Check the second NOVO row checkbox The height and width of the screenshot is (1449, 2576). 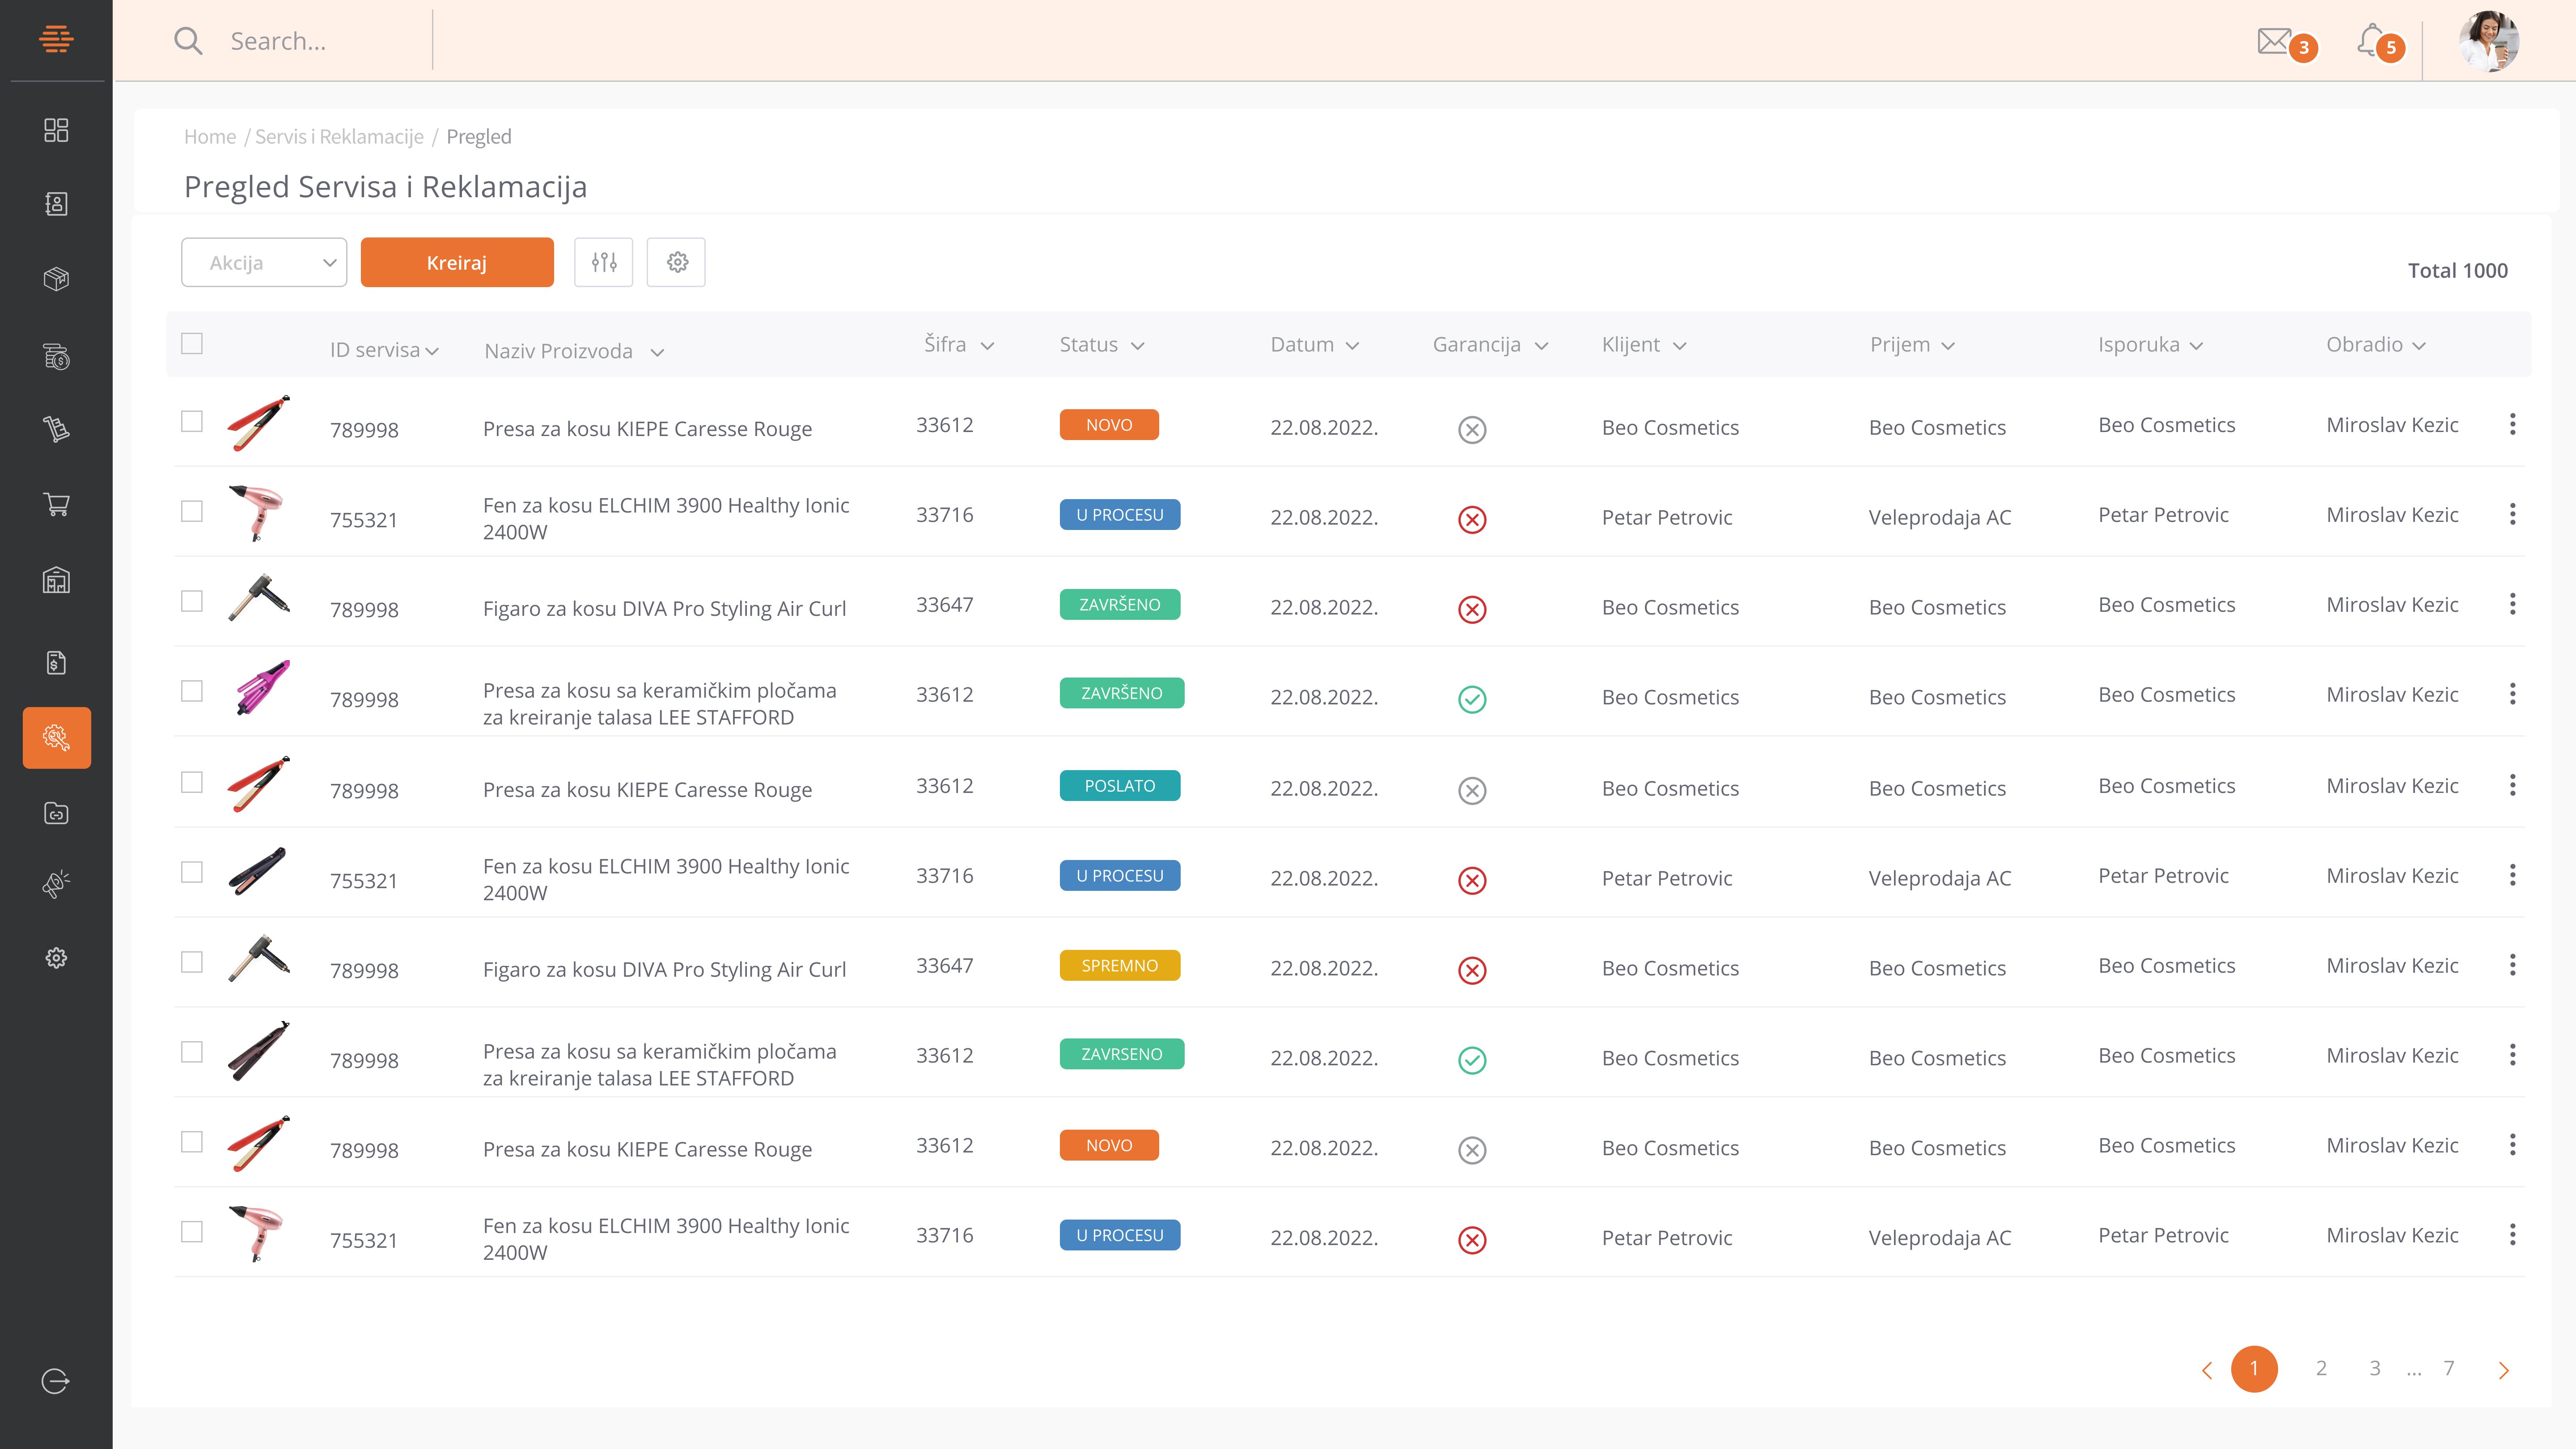192,1142
